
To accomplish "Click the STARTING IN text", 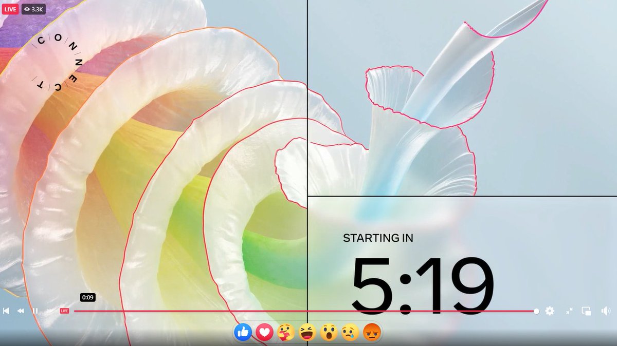I will 378,238.
